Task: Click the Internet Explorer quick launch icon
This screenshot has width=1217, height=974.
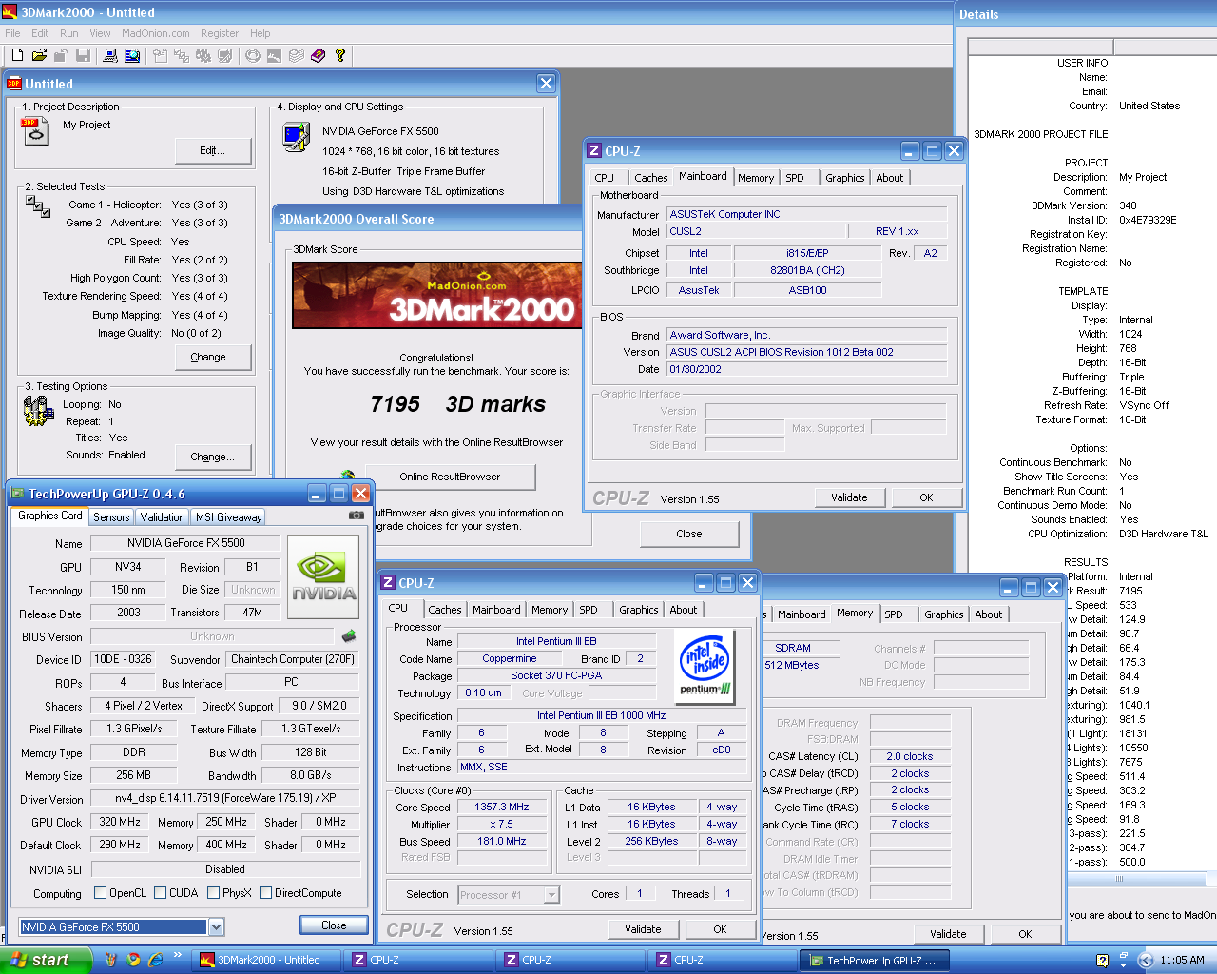Action: (155, 960)
